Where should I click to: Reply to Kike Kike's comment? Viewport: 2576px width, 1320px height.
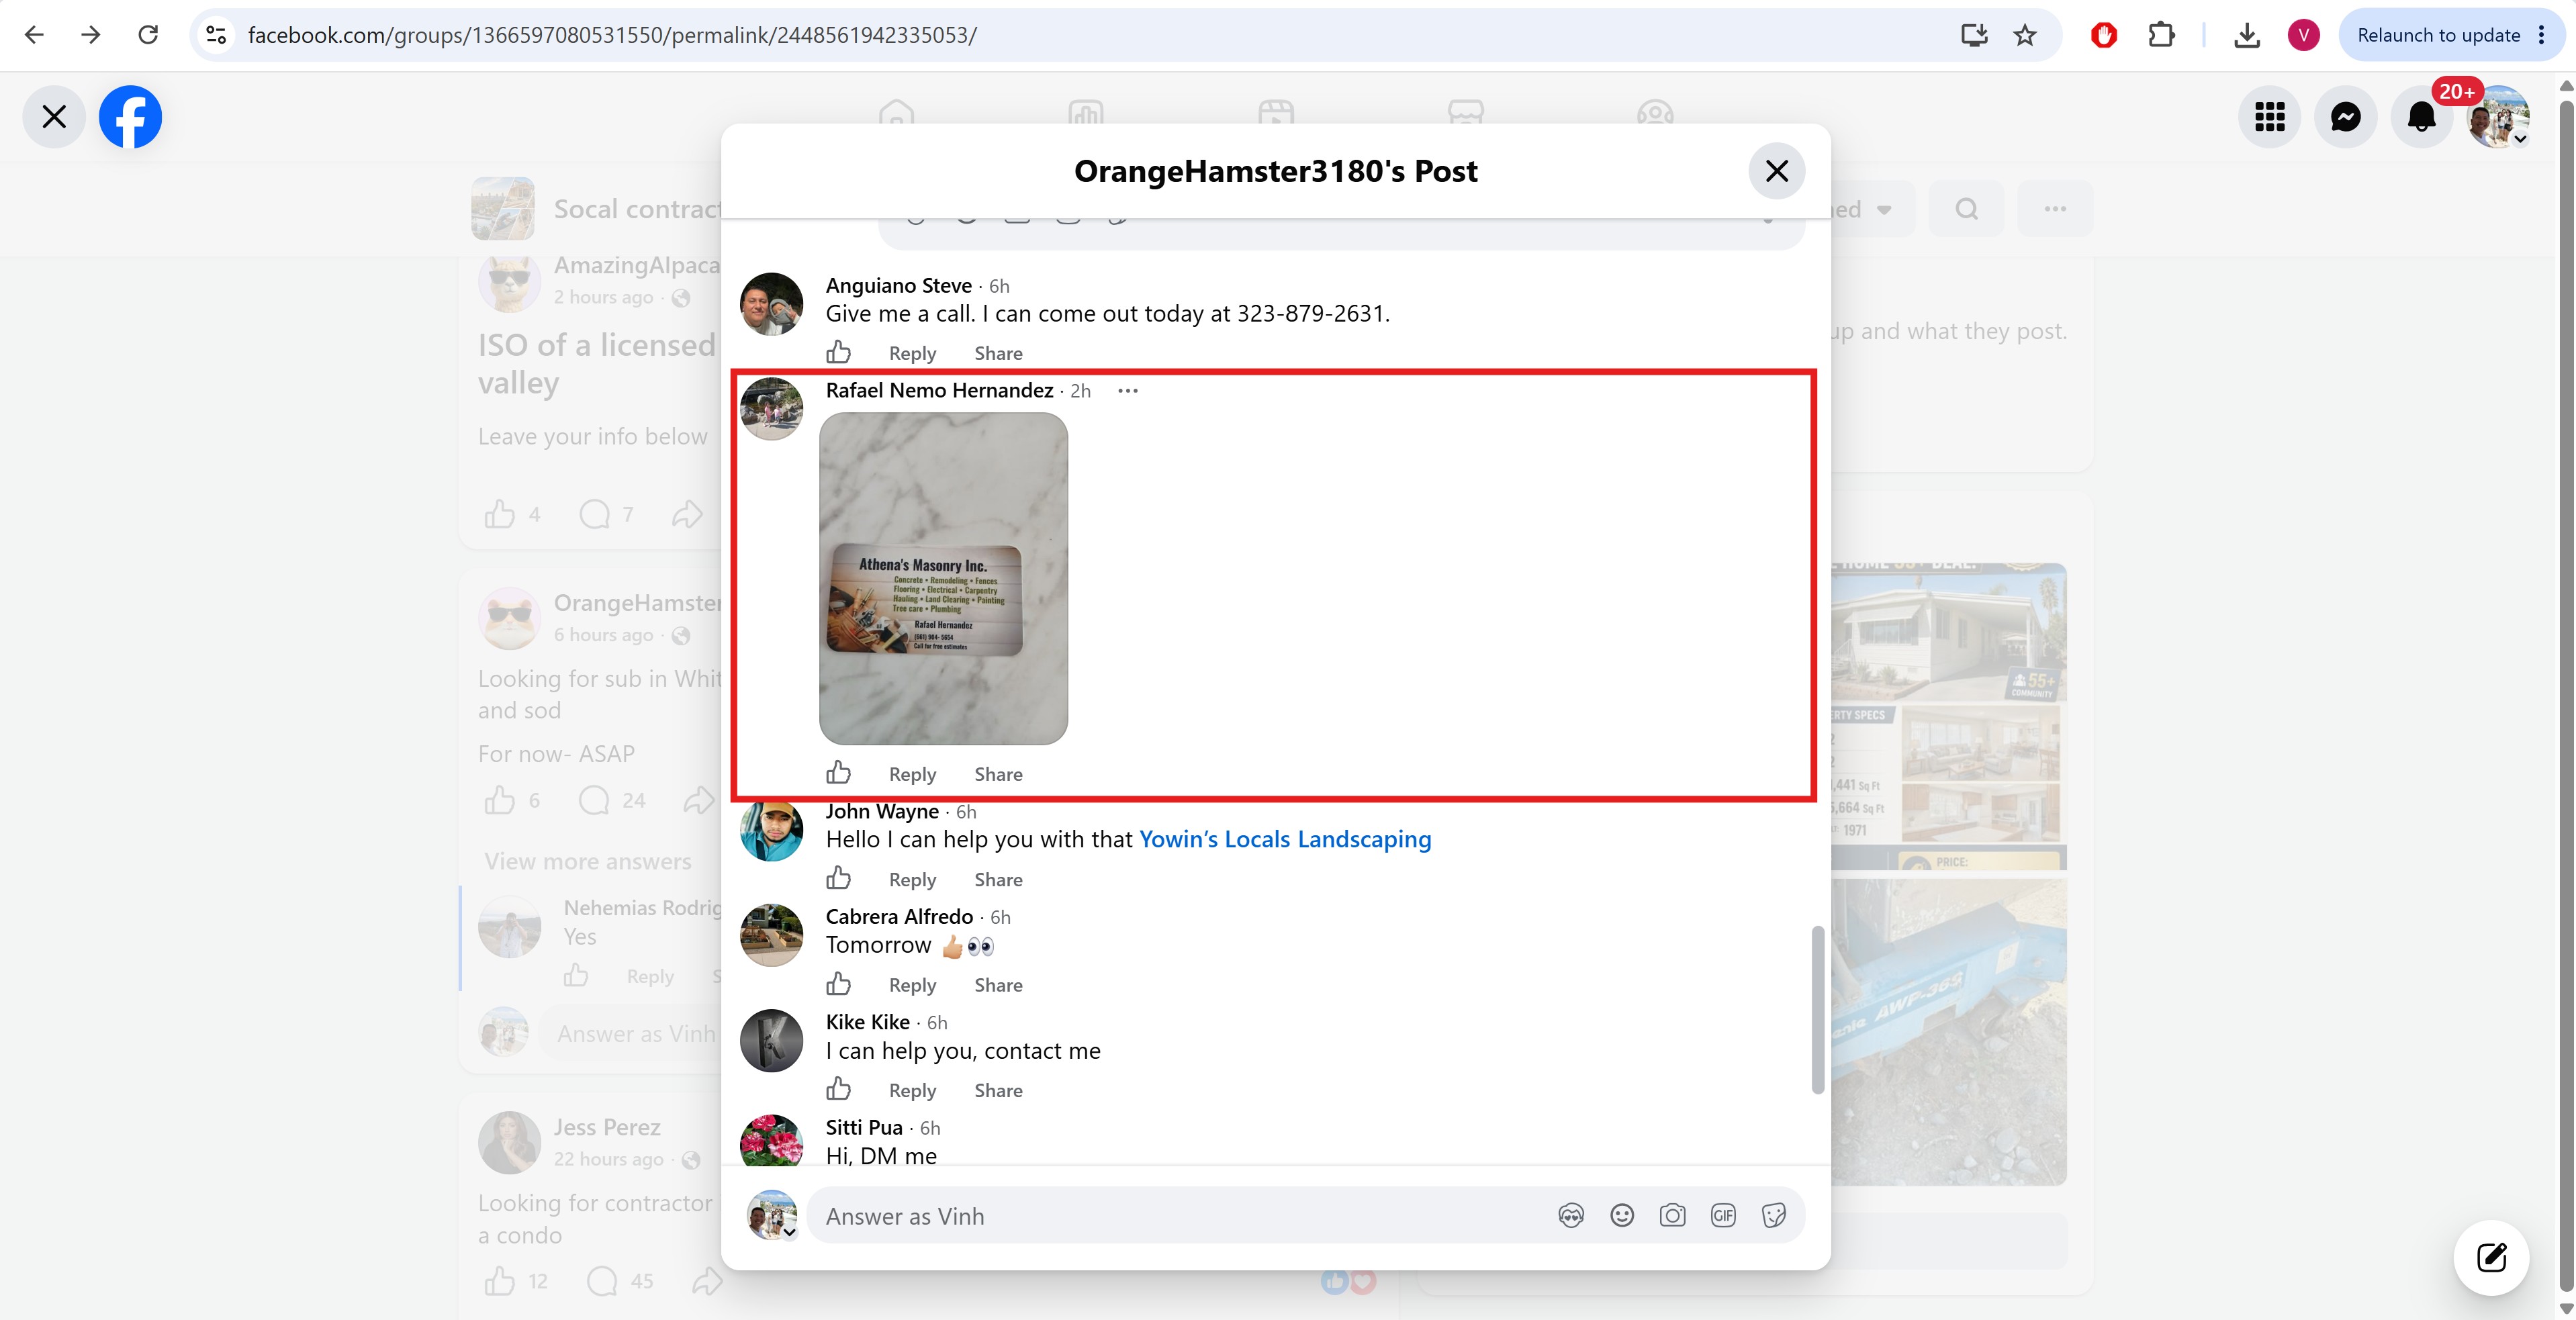(912, 1090)
